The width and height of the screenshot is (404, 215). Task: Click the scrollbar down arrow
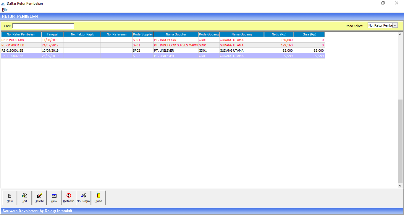point(400,186)
